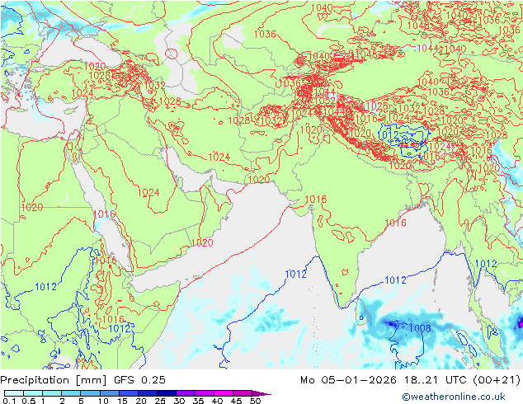Click the small red circle isobar north of Caspian
Screen dimensions: 523x404
tap(172, 54)
